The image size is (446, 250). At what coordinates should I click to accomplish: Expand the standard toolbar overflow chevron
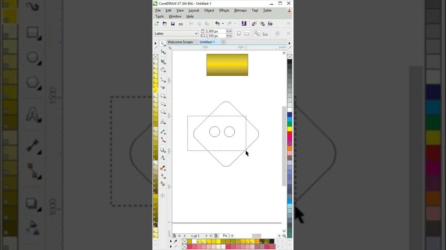point(289,24)
